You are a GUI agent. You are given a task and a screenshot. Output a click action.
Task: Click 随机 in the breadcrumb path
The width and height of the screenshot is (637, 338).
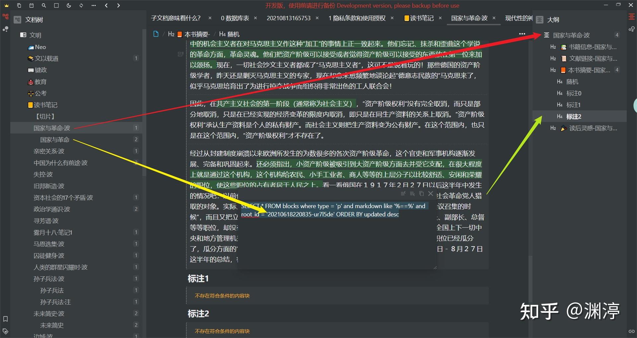coord(234,34)
